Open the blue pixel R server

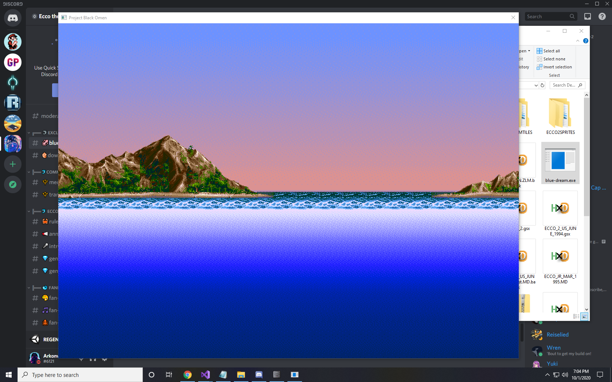tap(13, 103)
